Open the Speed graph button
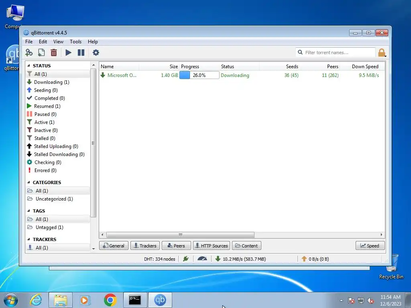Image resolution: width=411 pixels, height=308 pixels. click(370, 246)
